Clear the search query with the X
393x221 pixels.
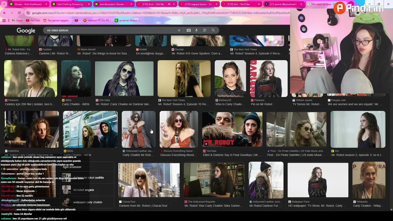pyautogui.click(x=179, y=30)
